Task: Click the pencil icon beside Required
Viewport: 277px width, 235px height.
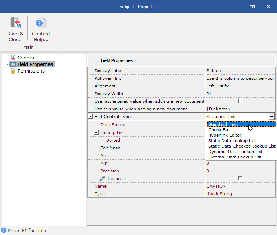Action: coord(102,179)
